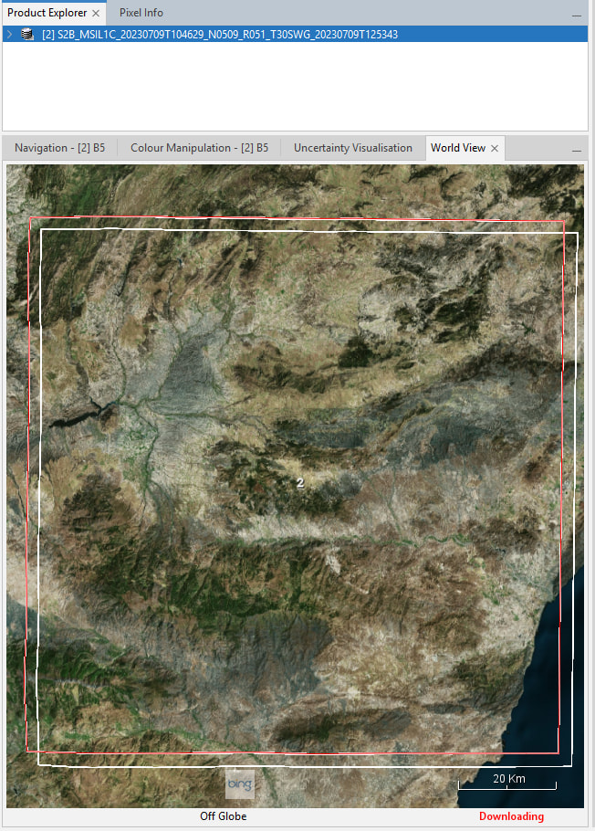Viewport: 595px width, 831px height.
Task: Click the red Downloading status label
Action: [511, 816]
